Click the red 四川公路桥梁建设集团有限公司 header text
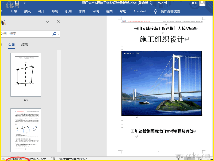Image resolution: width=214 pixels, height=161 pixels. point(139,21)
